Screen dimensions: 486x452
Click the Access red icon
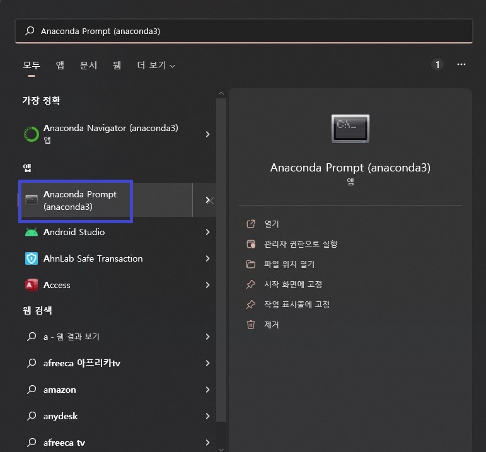[32, 285]
